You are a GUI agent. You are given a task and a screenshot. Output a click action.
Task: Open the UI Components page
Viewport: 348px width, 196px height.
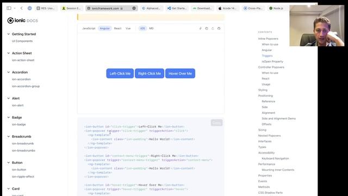[x=22, y=41]
